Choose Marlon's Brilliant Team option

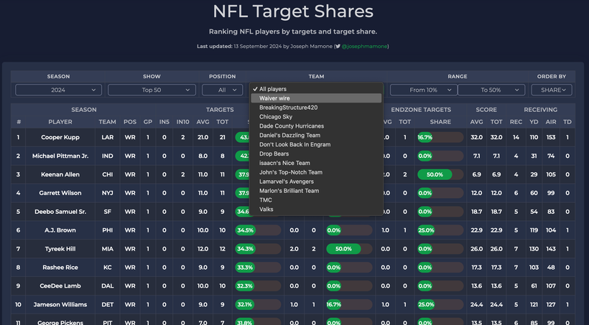[x=316, y=191]
